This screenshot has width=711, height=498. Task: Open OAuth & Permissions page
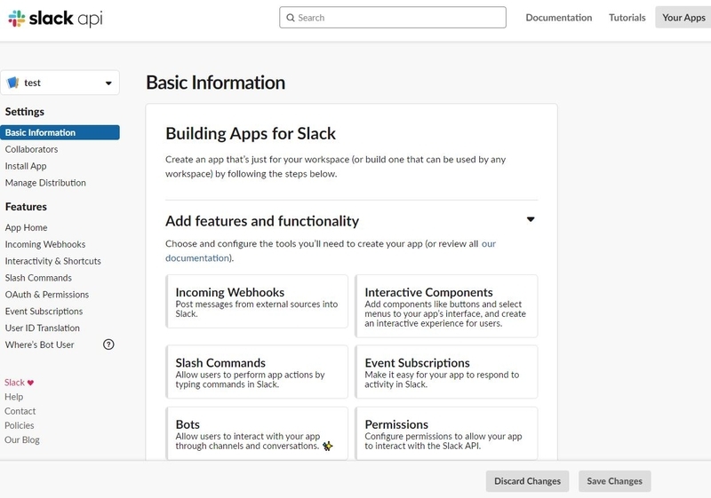tap(47, 295)
